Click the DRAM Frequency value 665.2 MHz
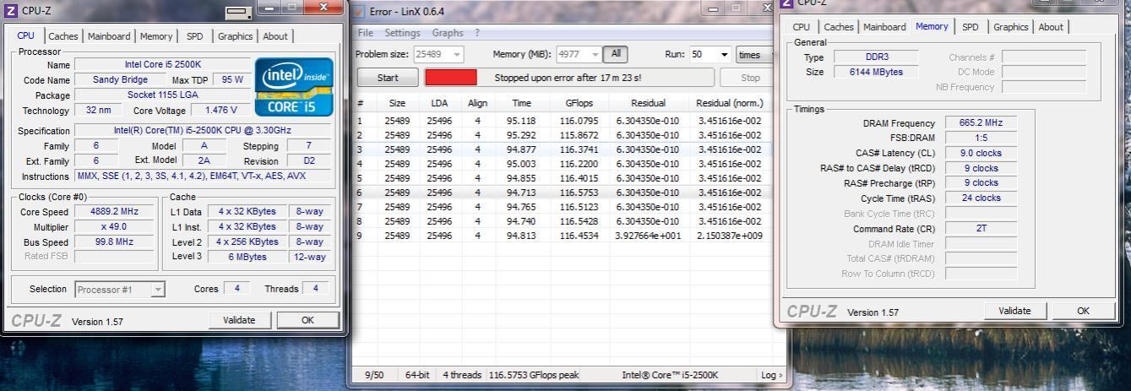Screen dimensions: 1131x391 [x=980, y=122]
